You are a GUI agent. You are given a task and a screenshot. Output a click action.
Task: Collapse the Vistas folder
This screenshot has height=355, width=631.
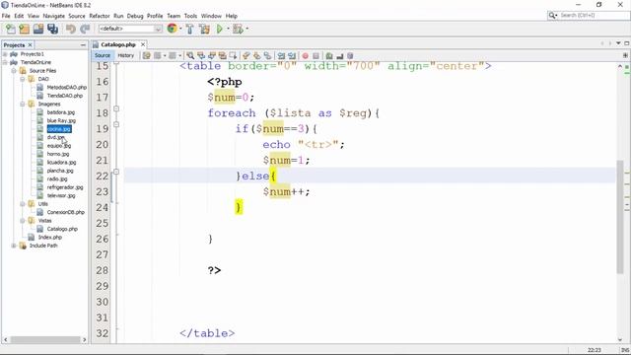(23, 221)
